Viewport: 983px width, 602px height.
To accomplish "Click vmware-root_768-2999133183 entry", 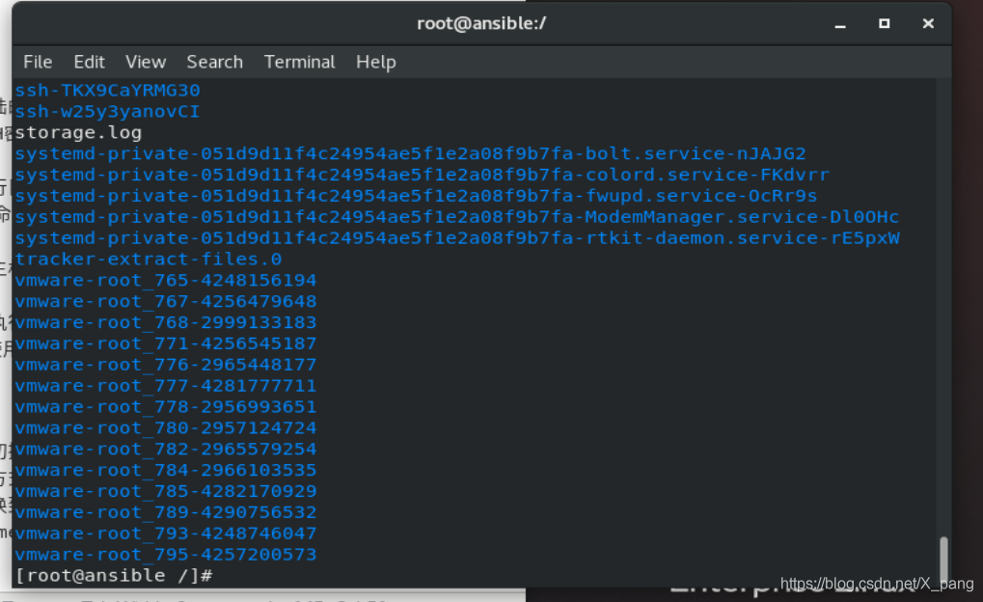I will pyautogui.click(x=166, y=323).
